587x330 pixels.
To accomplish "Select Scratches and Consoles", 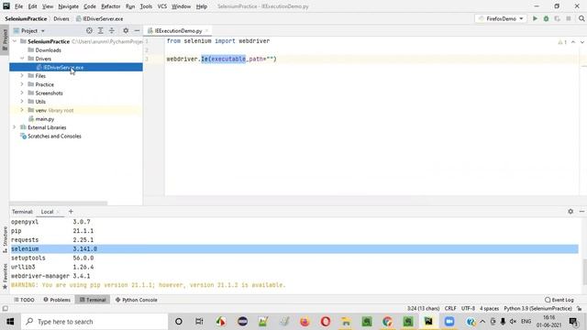I will pos(54,137).
